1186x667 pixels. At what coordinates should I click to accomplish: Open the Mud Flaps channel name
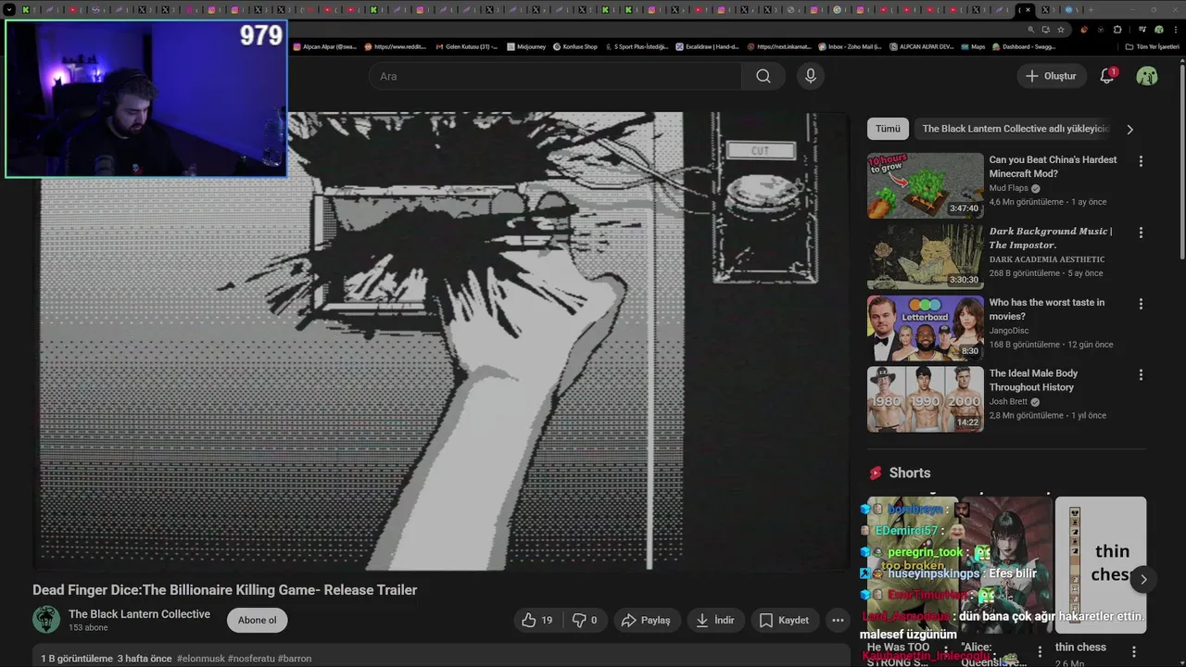point(1008,188)
